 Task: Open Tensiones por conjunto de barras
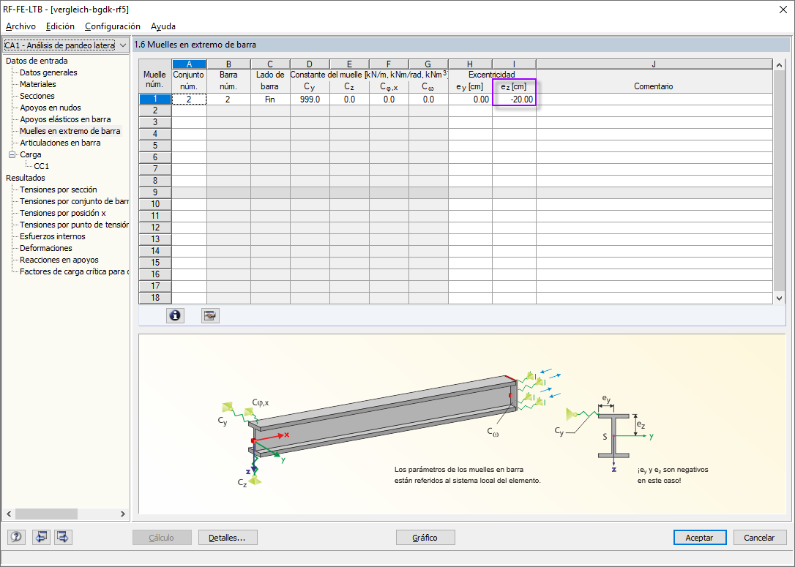[74, 201]
